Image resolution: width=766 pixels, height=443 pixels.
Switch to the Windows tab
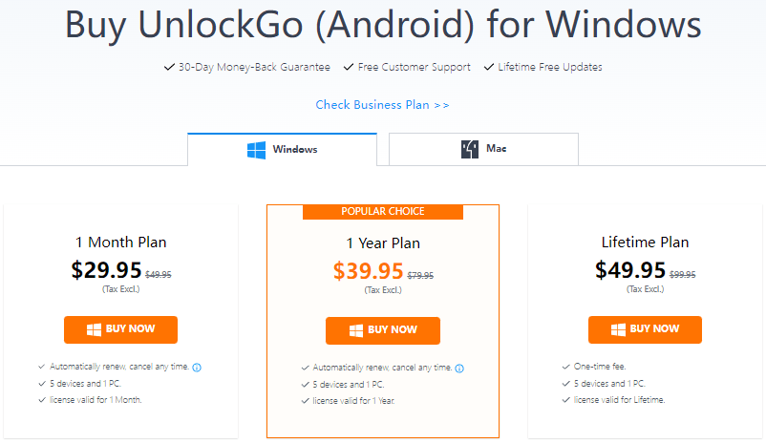282,149
